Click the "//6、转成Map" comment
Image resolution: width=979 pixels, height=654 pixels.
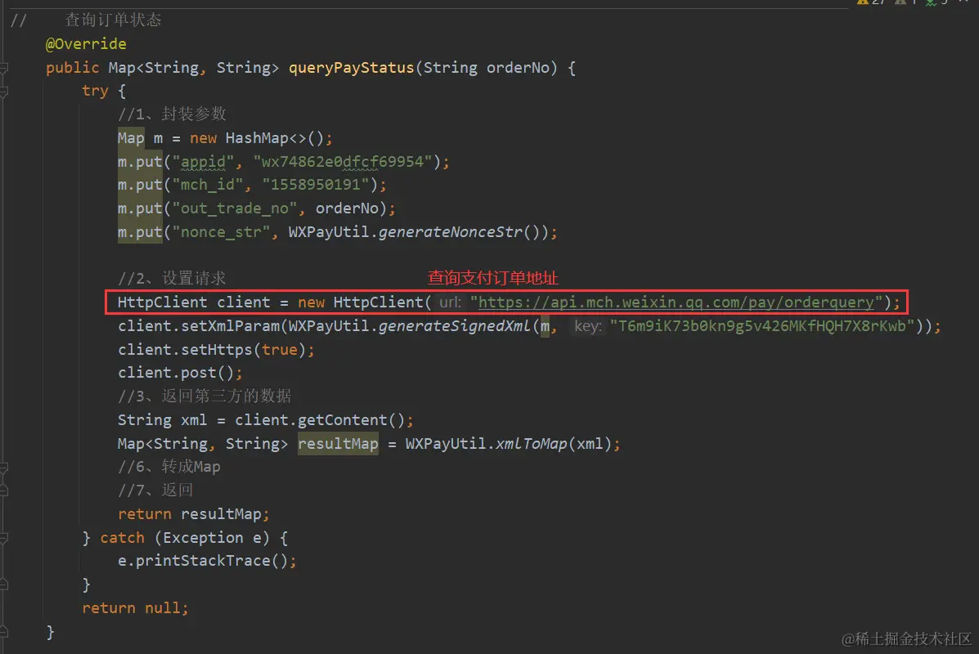point(169,467)
